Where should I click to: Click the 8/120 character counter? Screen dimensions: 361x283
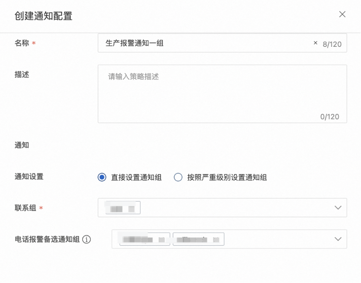pyautogui.click(x=332, y=44)
